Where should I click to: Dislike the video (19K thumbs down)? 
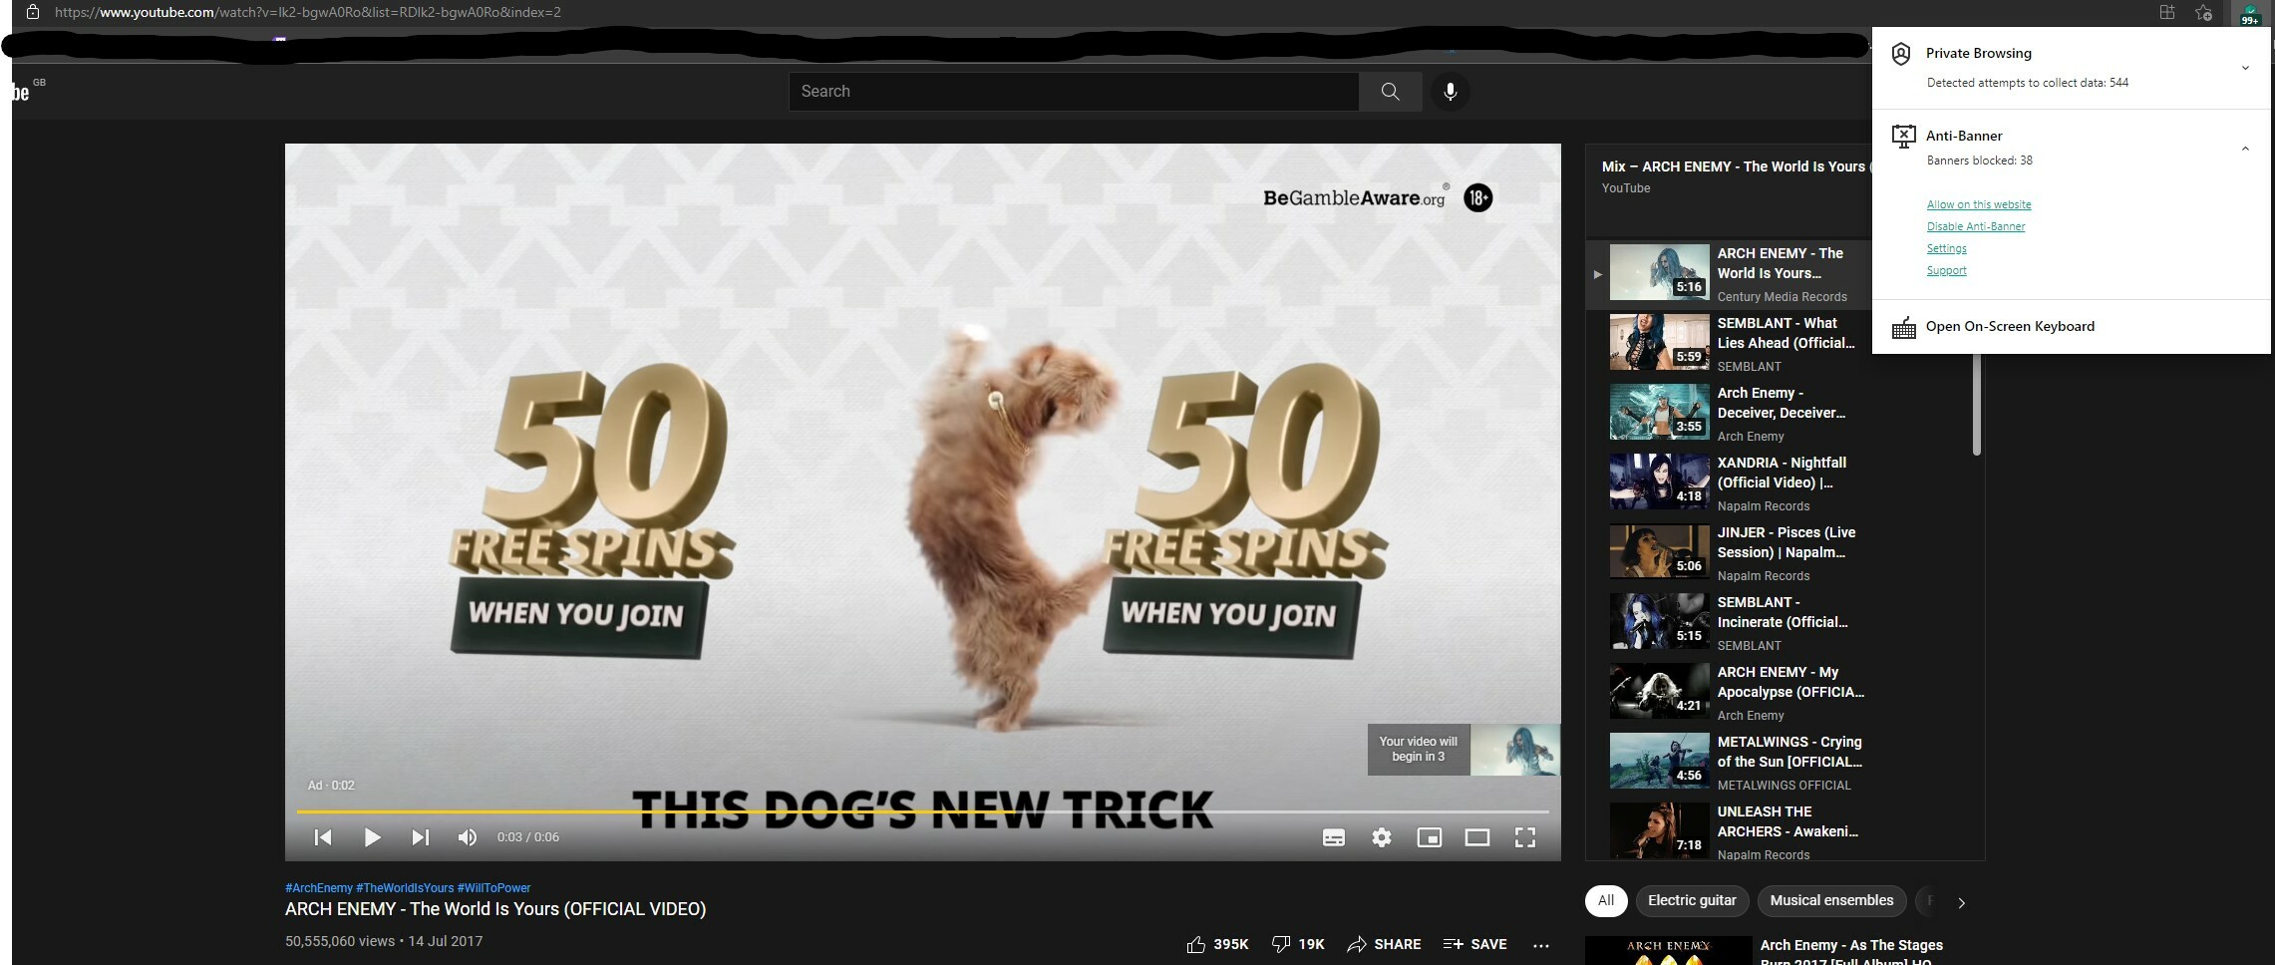(x=1298, y=944)
